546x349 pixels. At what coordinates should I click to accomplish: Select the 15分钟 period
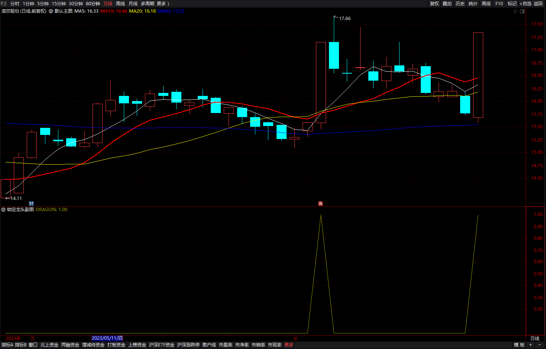[59, 3]
